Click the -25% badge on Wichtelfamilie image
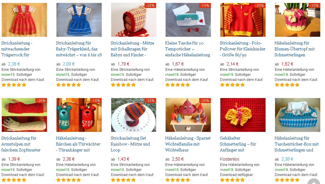The width and height of the screenshot is (325, 184). [205, 100]
